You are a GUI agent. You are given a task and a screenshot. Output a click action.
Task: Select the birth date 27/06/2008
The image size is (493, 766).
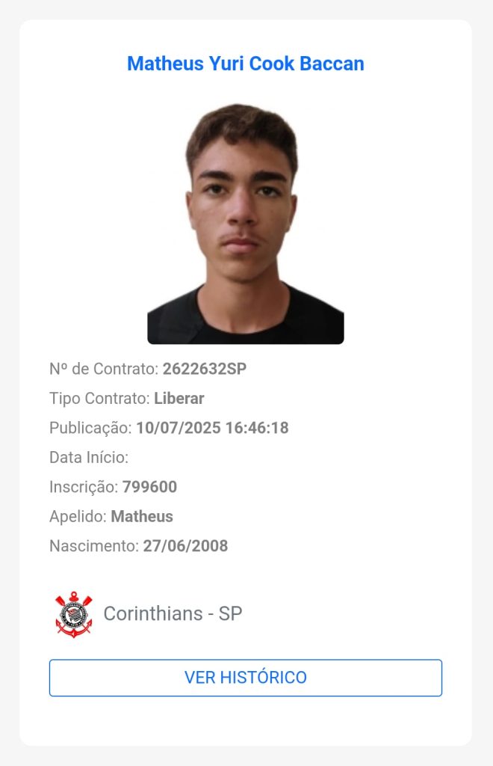pyautogui.click(x=185, y=545)
